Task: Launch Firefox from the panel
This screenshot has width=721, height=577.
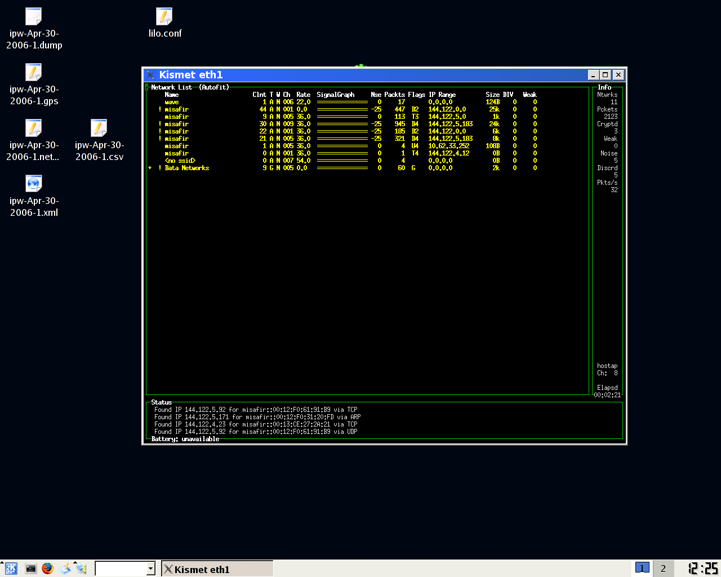Action: (48, 569)
